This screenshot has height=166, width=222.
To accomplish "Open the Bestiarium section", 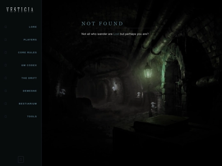I will [x=28, y=104].
